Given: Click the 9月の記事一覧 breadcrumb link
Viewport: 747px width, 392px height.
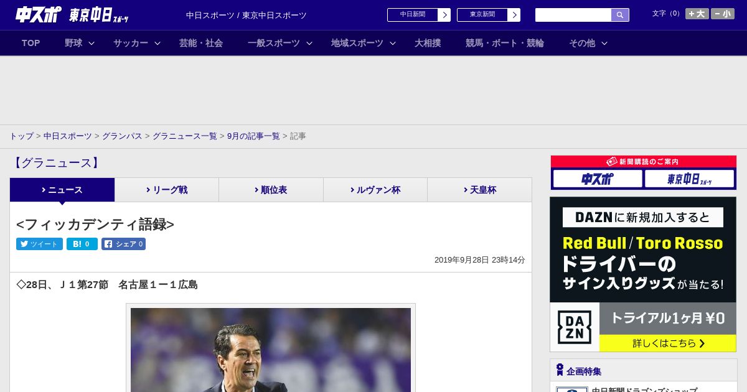Looking at the screenshot, I should click(253, 136).
